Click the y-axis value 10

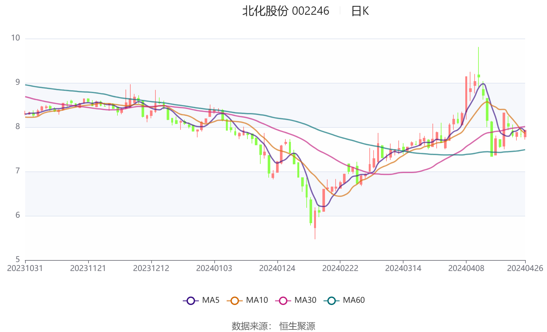15,38
